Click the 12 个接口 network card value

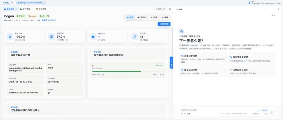144,40
